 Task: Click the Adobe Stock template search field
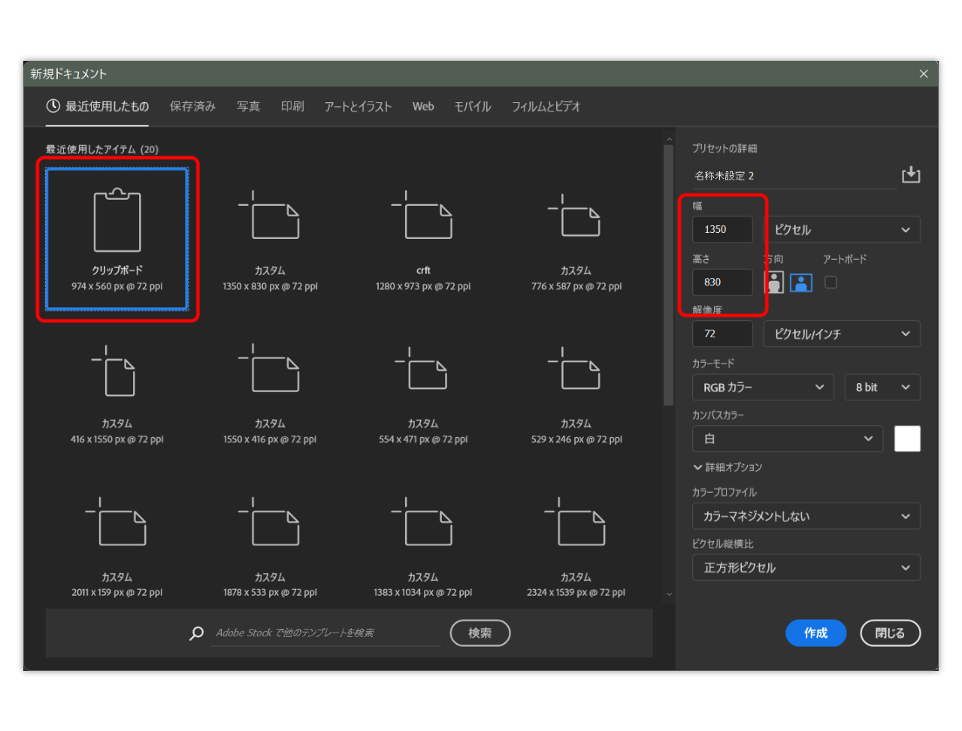(325, 633)
